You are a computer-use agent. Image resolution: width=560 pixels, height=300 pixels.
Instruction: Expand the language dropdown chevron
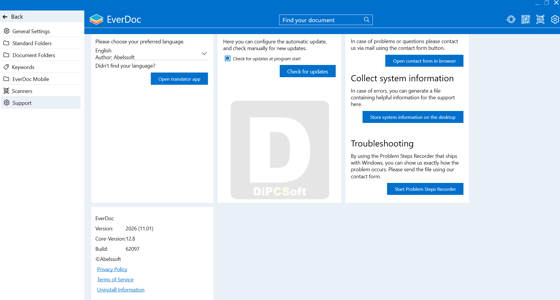(x=204, y=54)
